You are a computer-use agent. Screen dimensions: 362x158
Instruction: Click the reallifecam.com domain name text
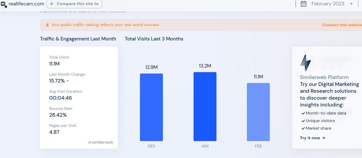tap(26, 4)
